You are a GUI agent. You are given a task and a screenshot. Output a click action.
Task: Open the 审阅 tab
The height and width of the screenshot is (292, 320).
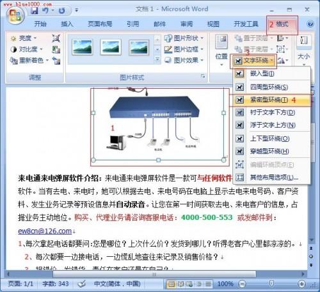coord(186,24)
